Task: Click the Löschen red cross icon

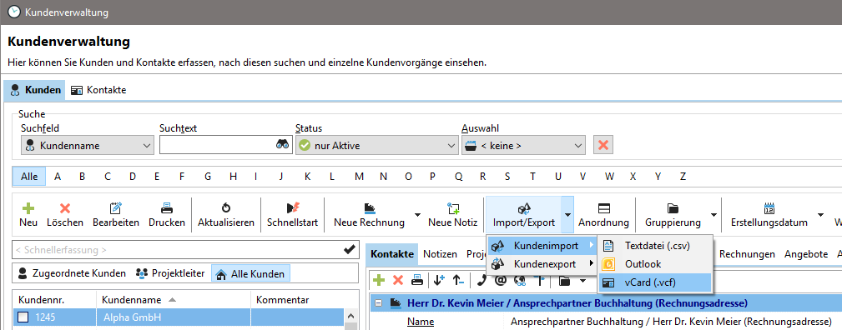Action: click(x=65, y=208)
